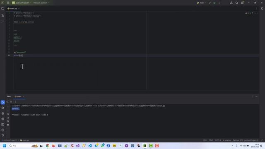Open the Terminal tool window
This screenshot has height=149, width=265.
pos(3,125)
